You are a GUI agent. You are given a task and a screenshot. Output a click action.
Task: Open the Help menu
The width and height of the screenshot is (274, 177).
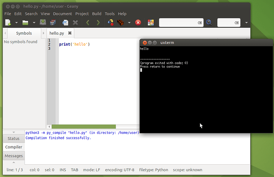pyautogui.click(x=122, y=13)
